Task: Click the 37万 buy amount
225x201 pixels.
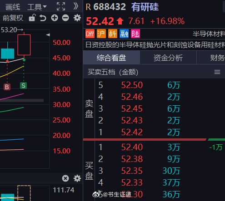Action: pos(171,182)
